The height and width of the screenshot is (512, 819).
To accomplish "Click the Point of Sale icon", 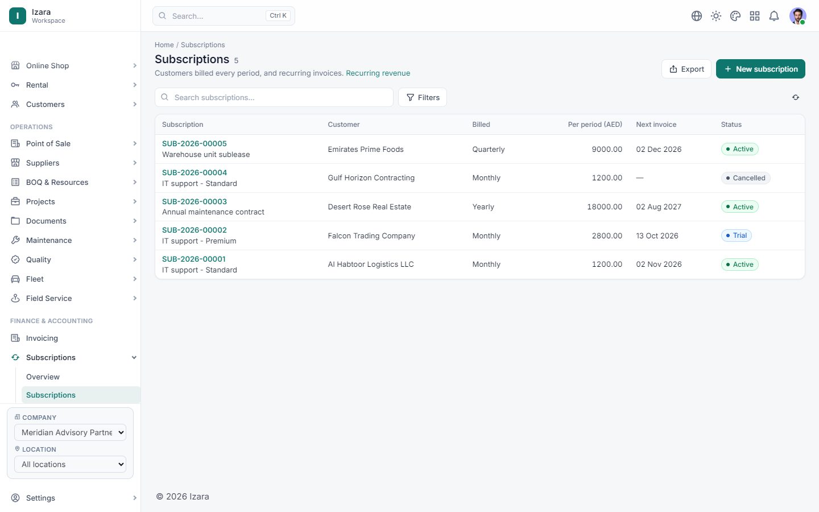I will click(x=15, y=143).
